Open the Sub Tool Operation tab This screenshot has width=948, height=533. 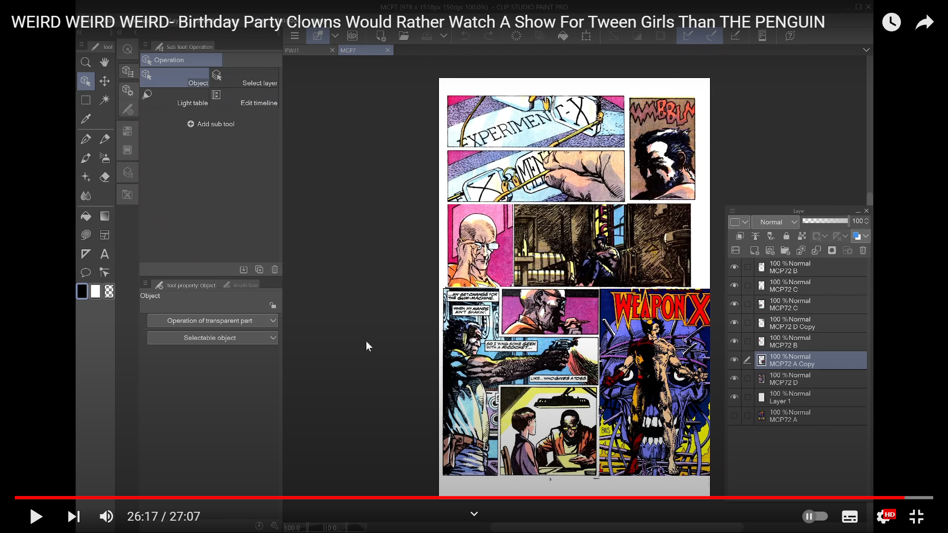coord(184,47)
